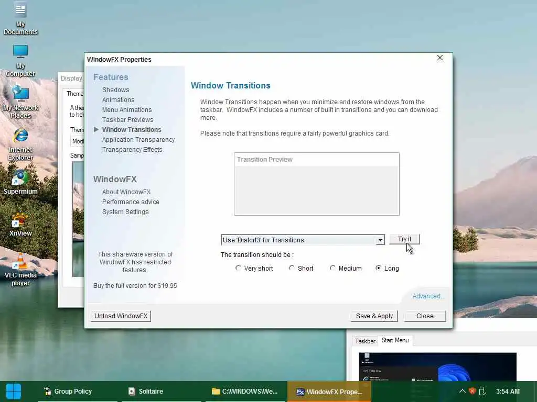Launch VLC media player shortcut
The image size is (537, 402).
(20, 270)
